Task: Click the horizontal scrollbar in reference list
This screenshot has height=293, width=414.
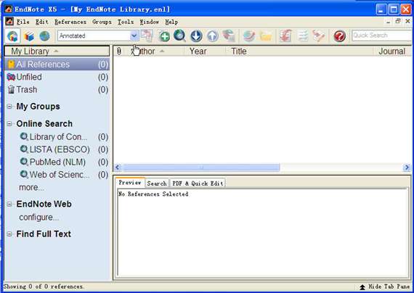Action: tap(201, 168)
